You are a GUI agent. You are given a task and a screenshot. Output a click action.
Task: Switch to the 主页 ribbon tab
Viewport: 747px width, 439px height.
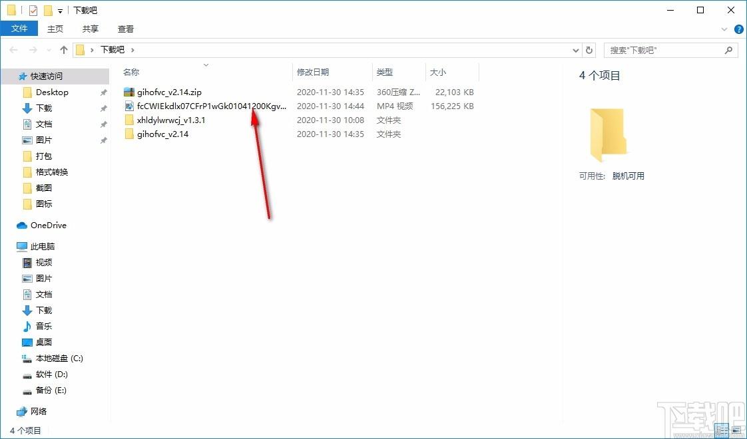click(x=55, y=29)
